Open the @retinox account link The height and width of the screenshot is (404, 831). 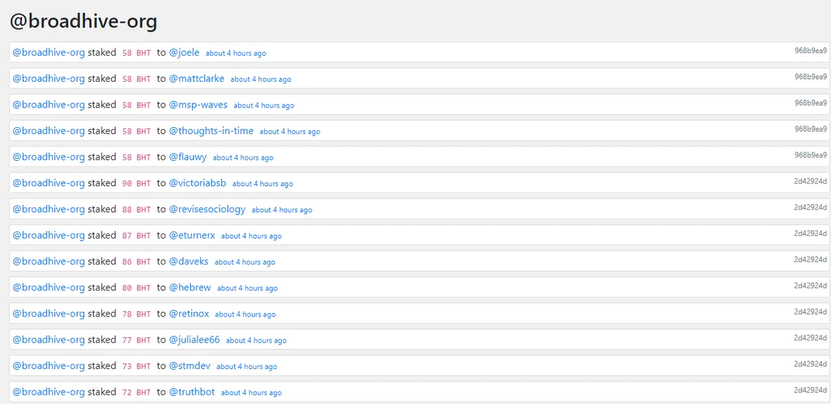tap(190, 313)
